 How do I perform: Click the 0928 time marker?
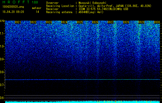click(126, 22)
